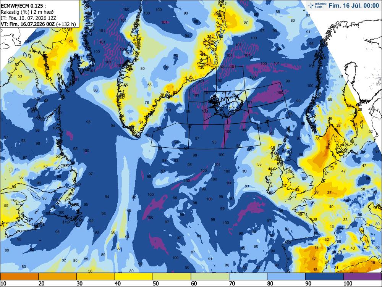
Task: Click the legend tick label '60'
Action: pos(194,284)
